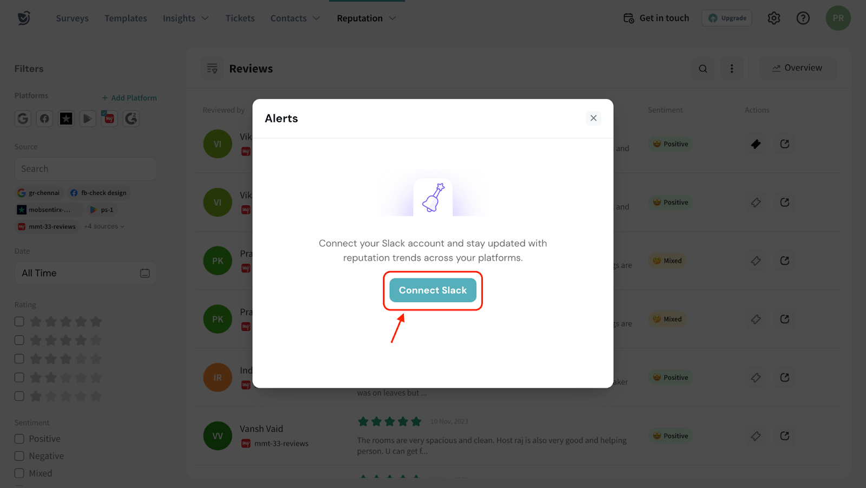Select the Google Play platform icon
This screenshot has width=866, height=488.
tap(88, 119)
